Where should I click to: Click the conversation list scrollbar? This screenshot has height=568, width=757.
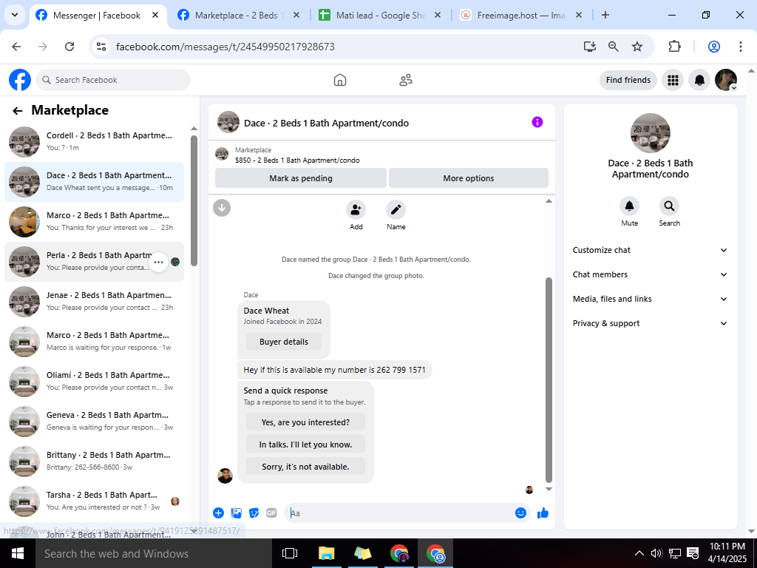pyautogui.click(x=194, y=200)
